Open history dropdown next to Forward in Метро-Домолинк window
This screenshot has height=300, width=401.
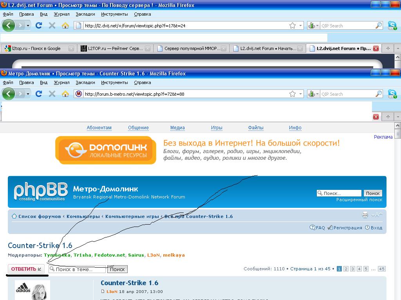[x=28, y=94]
